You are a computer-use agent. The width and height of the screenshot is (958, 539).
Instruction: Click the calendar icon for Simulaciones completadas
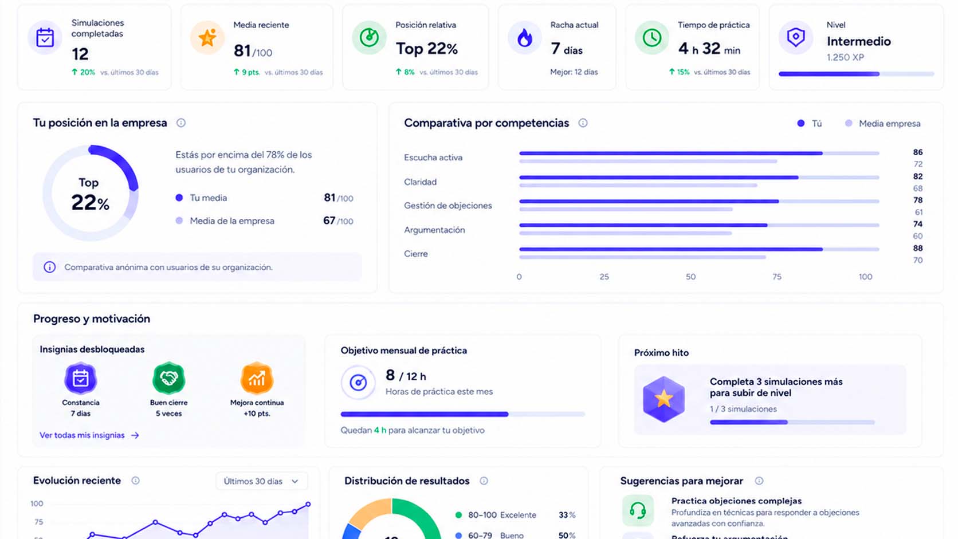pos(45,38)
